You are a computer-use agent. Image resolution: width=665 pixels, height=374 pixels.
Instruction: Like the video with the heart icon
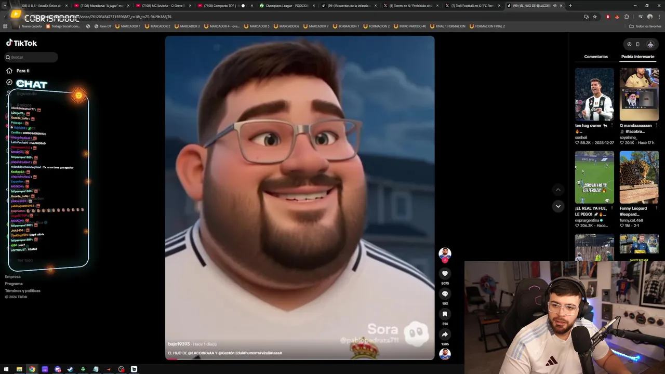pyautogui.click(x=445, y=274)
